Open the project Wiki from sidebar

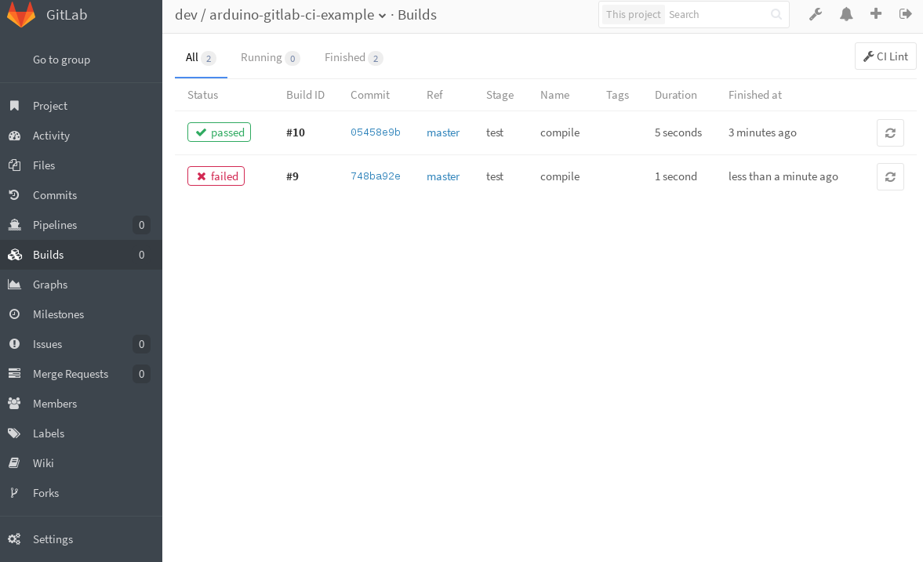(x=43, y=463)
